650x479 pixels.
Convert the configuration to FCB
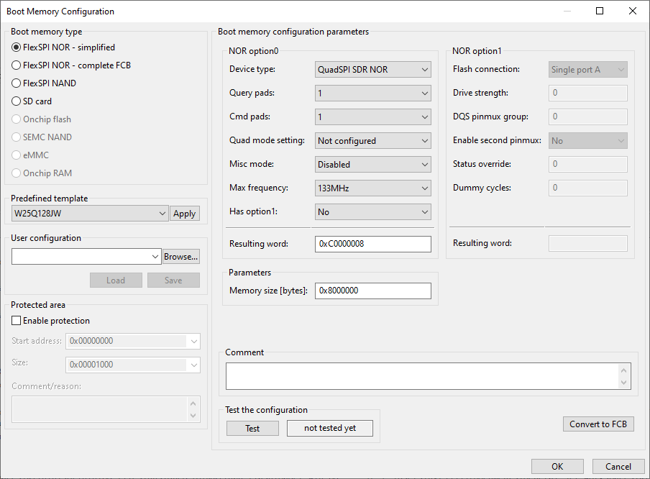(598, 424)
